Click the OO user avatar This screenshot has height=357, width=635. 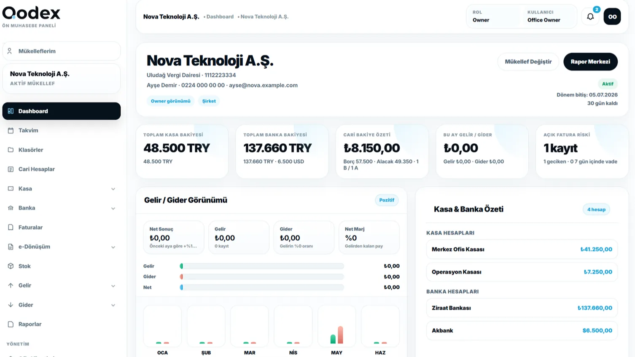point(612,17)
